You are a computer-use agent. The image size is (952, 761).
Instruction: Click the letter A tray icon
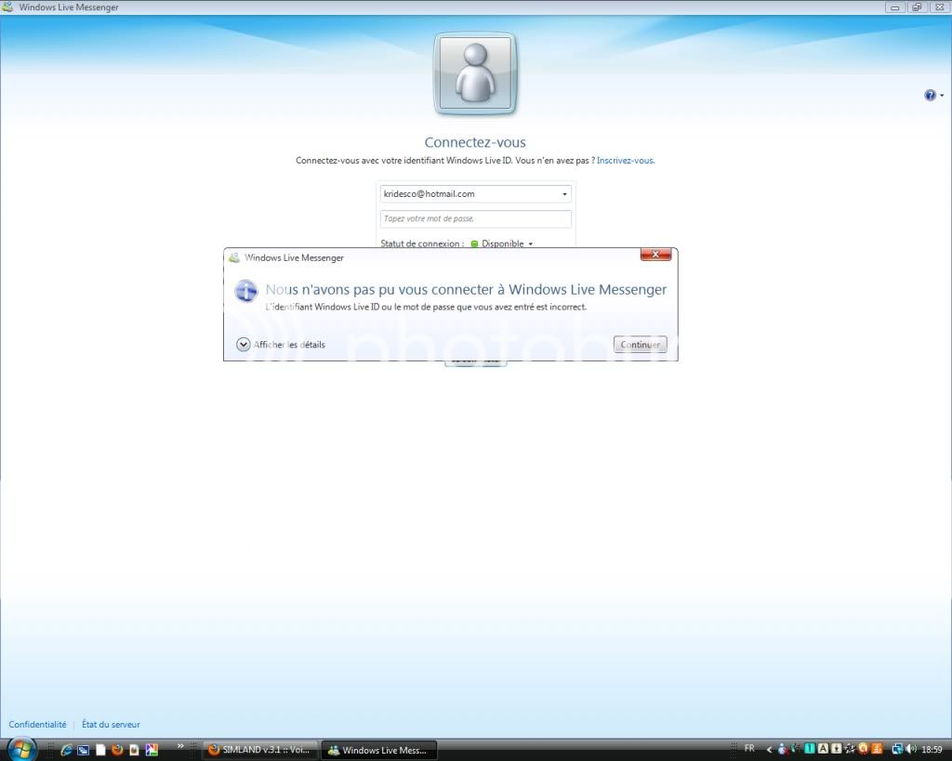pos(823,749)
